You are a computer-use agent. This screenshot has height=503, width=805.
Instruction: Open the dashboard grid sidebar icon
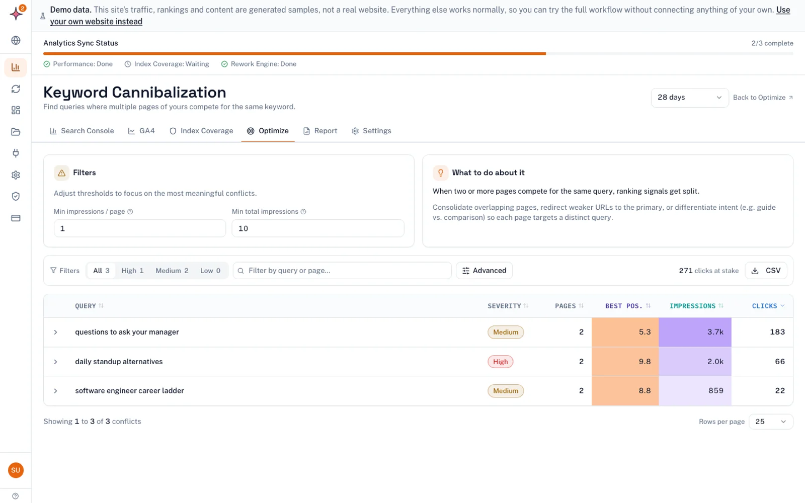[x=16, y=110]
